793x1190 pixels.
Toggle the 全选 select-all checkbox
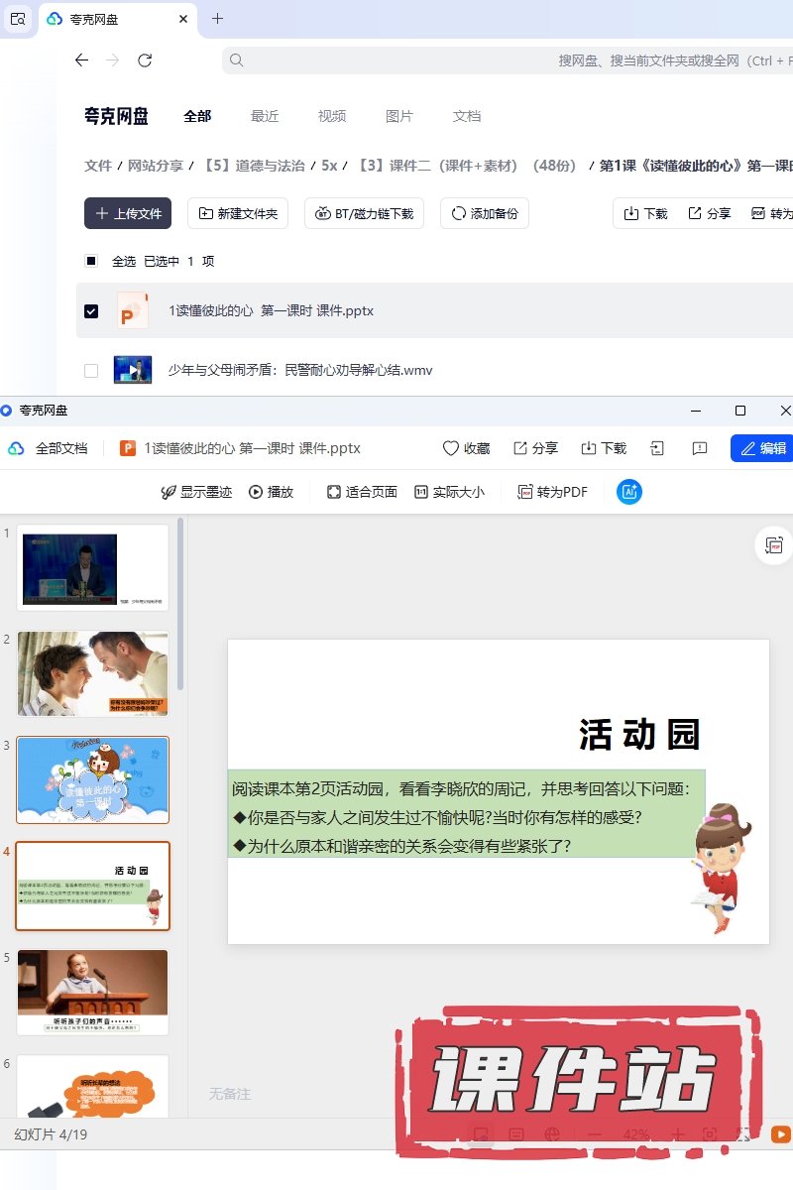coord(91,262)
